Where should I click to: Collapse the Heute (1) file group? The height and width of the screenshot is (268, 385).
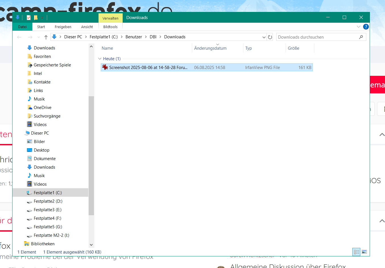click(100, 59)
